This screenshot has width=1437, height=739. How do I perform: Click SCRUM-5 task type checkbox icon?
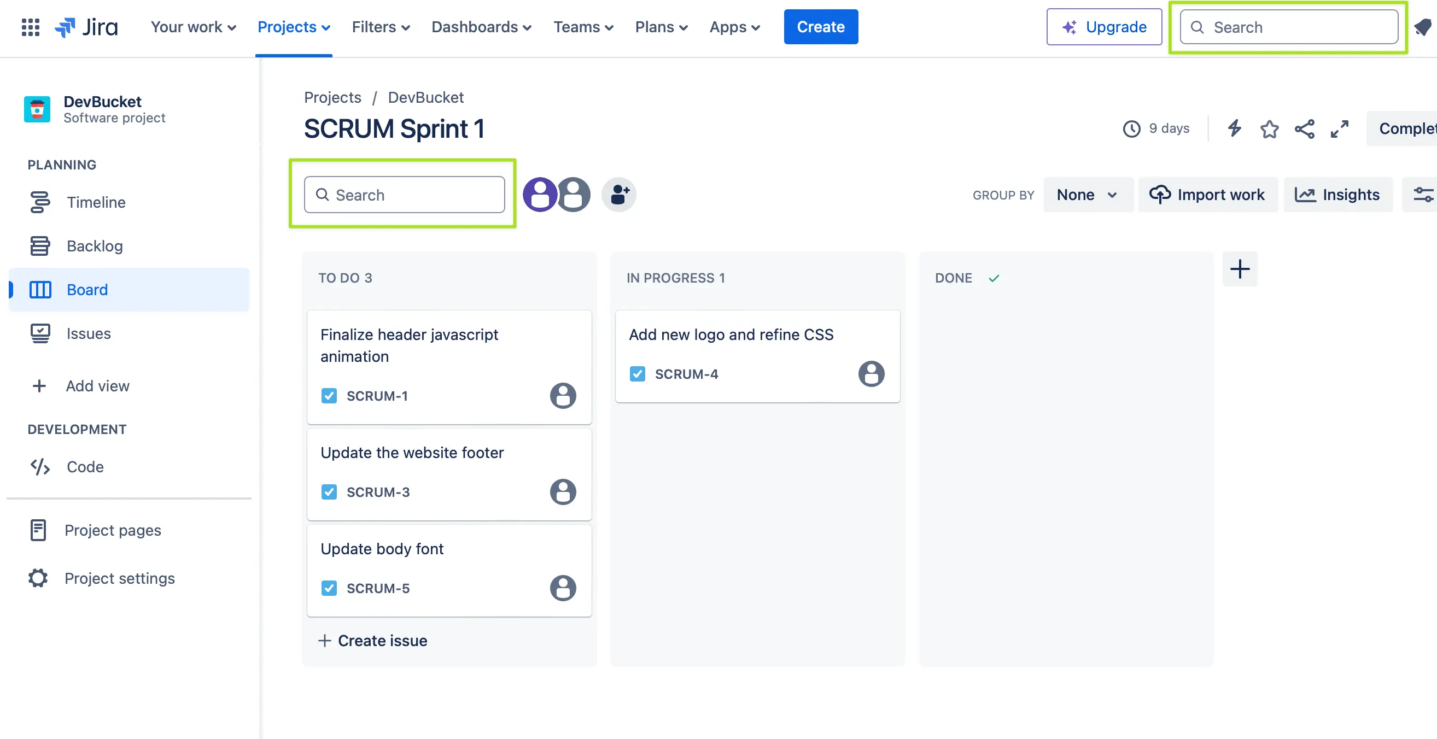pos(329,588)
